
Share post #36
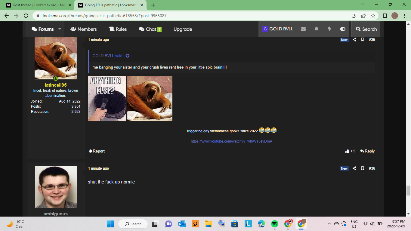tap(354, 168)
